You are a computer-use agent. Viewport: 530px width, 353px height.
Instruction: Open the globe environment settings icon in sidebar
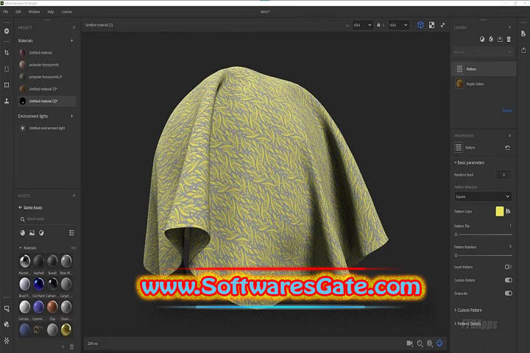(7, 324)
